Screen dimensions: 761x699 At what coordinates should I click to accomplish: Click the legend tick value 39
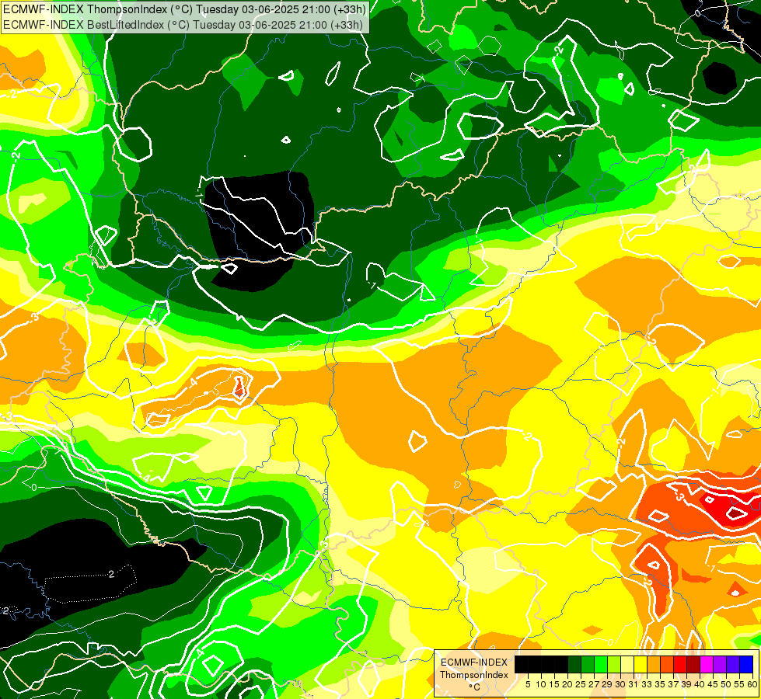(686, 684)
